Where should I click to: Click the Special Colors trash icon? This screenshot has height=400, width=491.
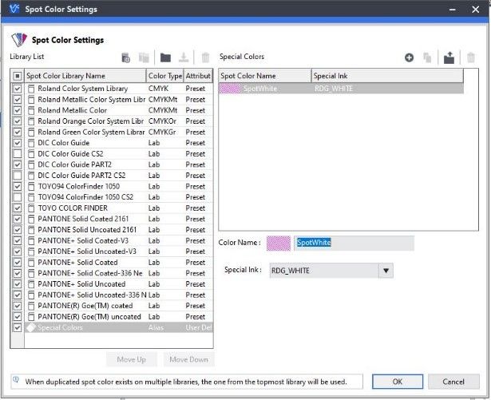click(x=471, y=57)
